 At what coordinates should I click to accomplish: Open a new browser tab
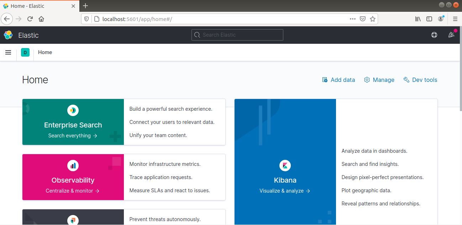pyautogui.click(x=85, y=6)
